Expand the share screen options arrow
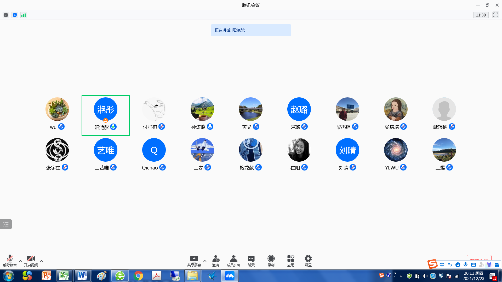This screenshot has width=502, height=282. [x=205, y=261]
